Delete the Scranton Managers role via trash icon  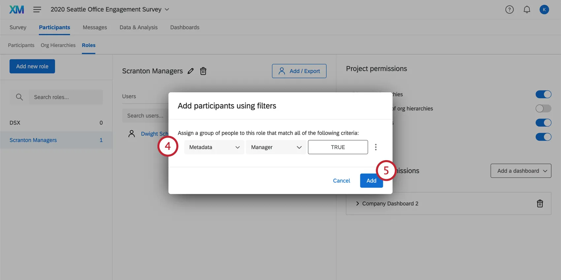pos(203,71)
